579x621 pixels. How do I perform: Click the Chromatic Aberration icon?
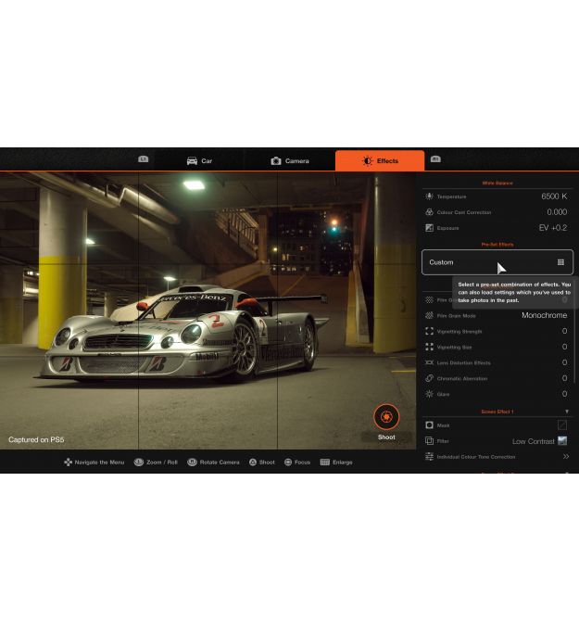(429, 378)
